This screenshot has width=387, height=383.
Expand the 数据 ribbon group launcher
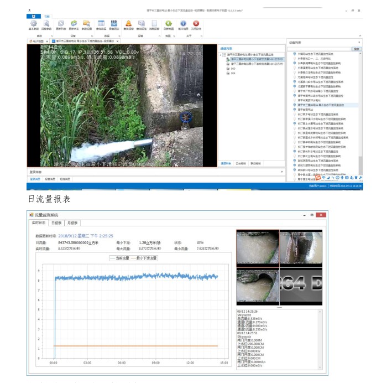pyautogui.click(x=119, y=36)
